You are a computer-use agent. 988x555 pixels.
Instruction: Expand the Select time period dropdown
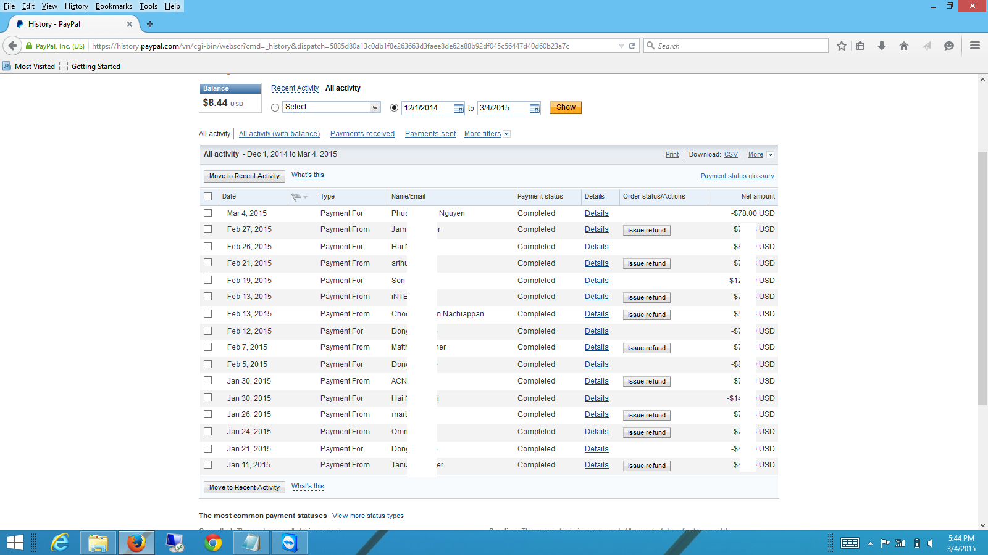[x=375, y=107]
